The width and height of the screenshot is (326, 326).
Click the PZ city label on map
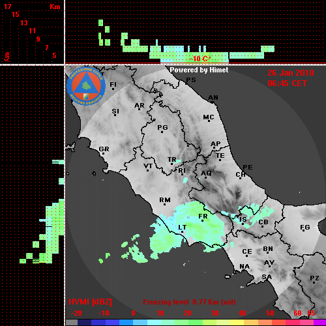point(314,278)
